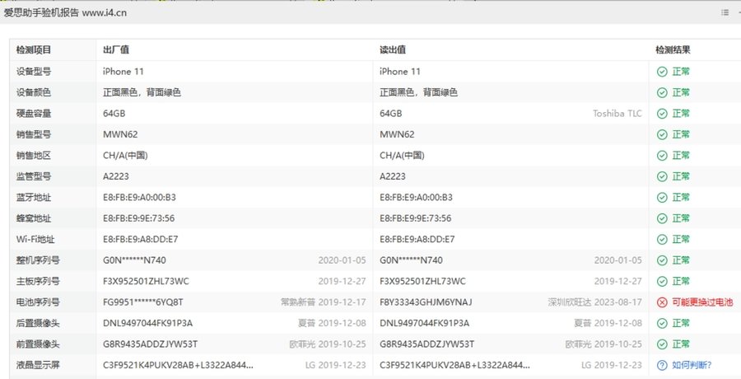The width and height of the screenshot is (741, 379).
Task: Select the Wi-Fi地址 row label
Action: coord(35,240)
